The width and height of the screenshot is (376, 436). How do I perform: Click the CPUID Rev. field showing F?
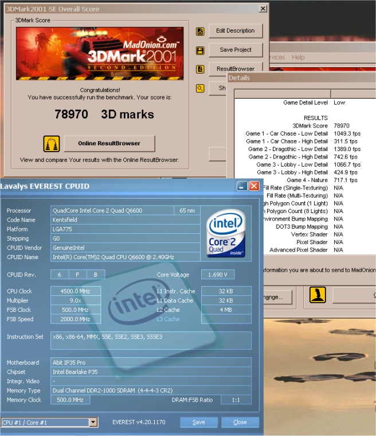click(77, 275)
